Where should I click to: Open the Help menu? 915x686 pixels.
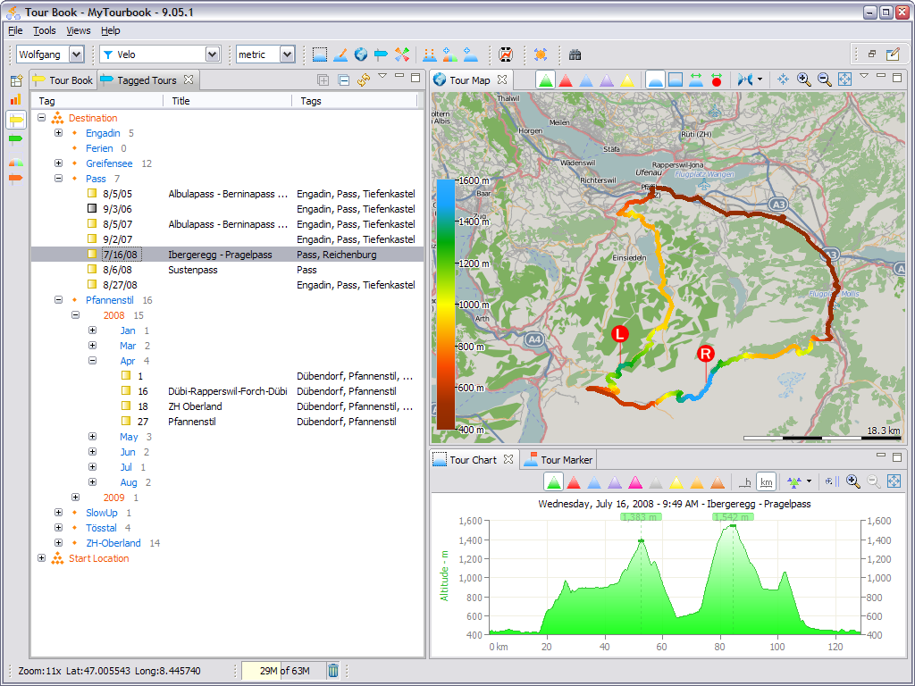110,30
